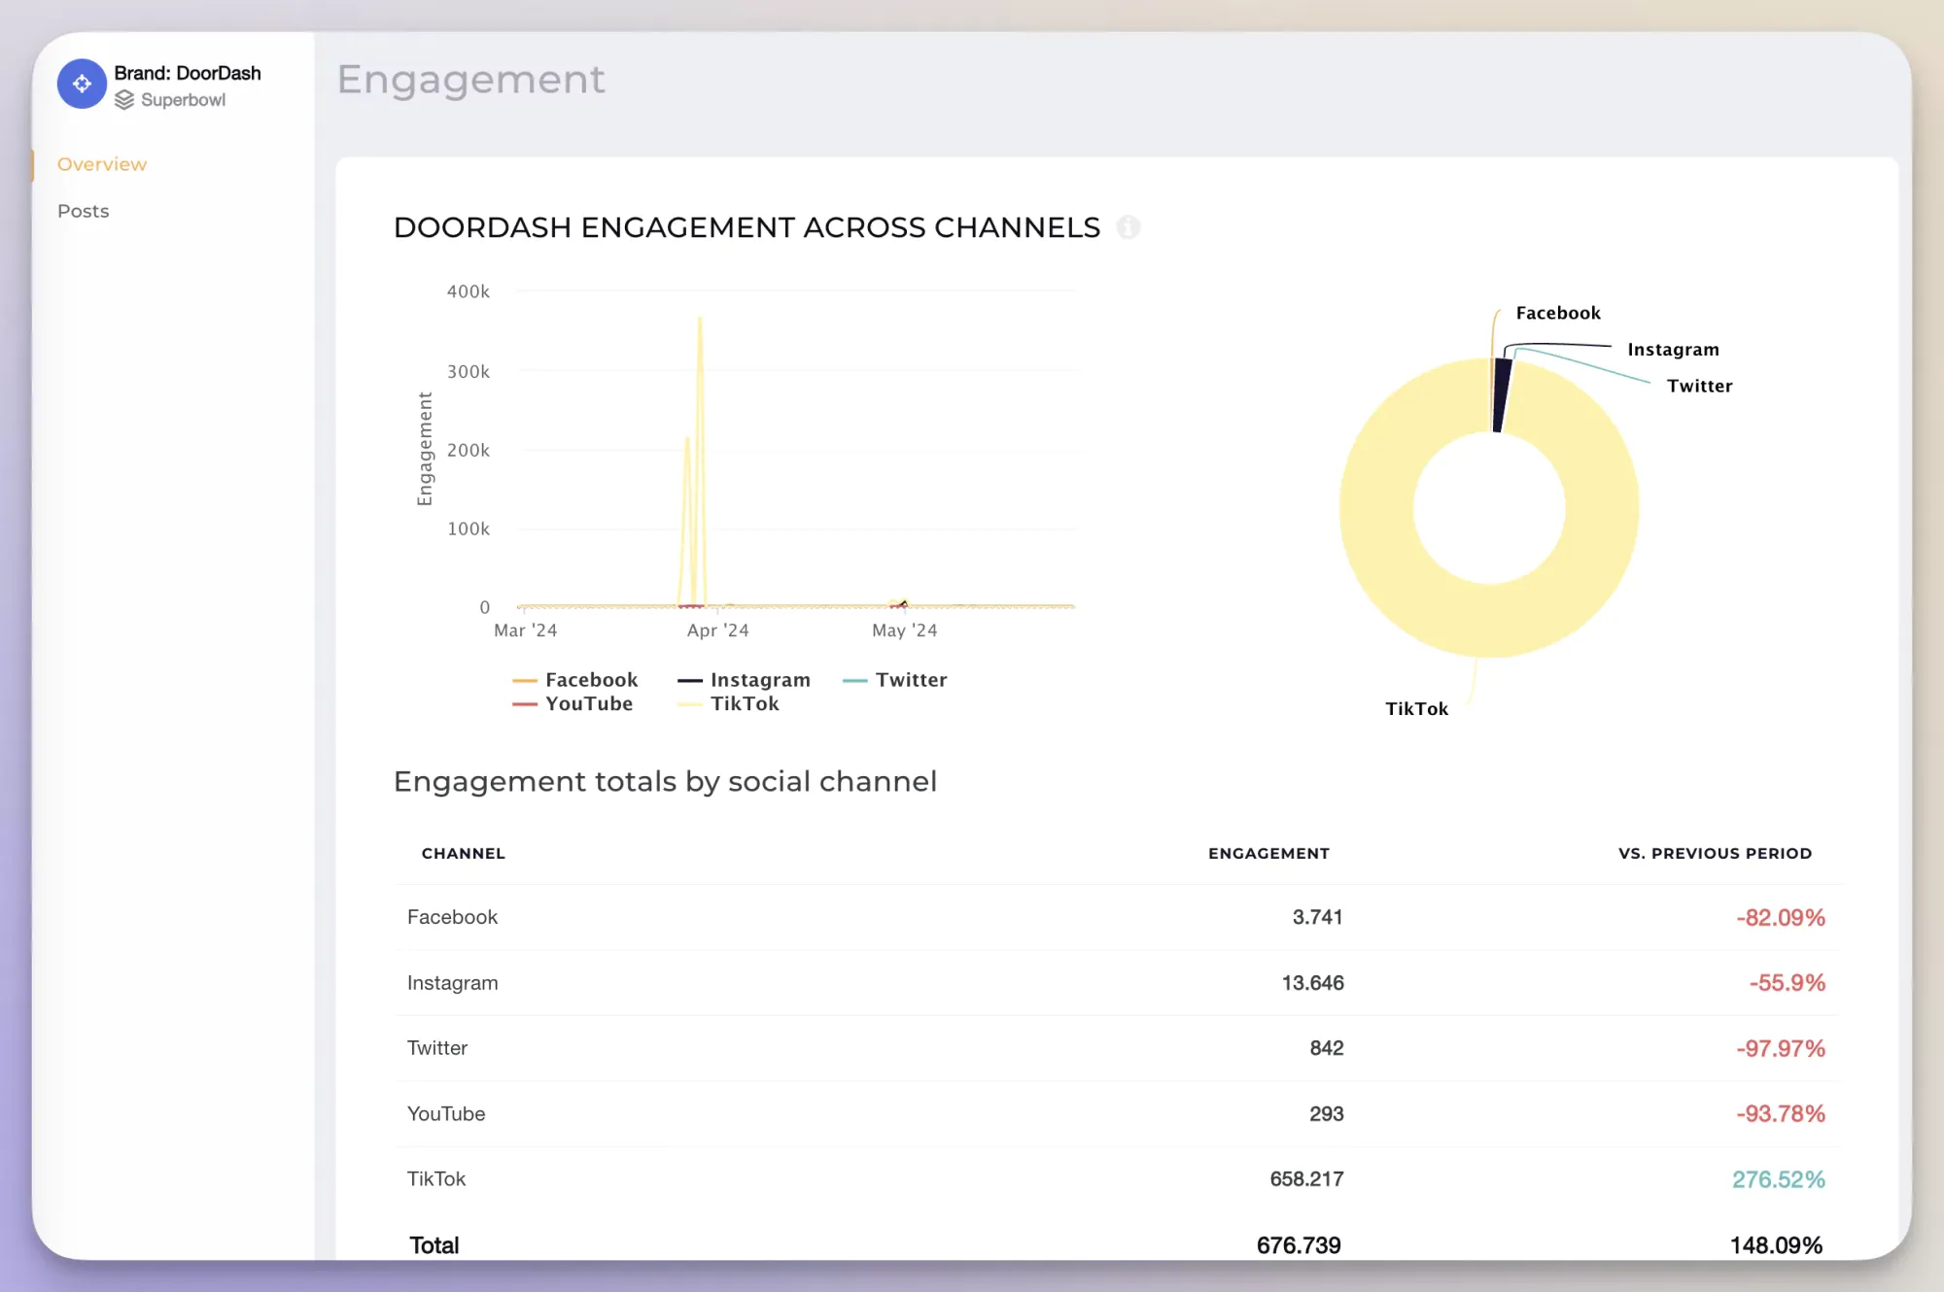Viewport: 1944px width, 1292px height.
Task: Click engagement value 658.217
Action: pyautogui.click(x=1306, y=1179)
